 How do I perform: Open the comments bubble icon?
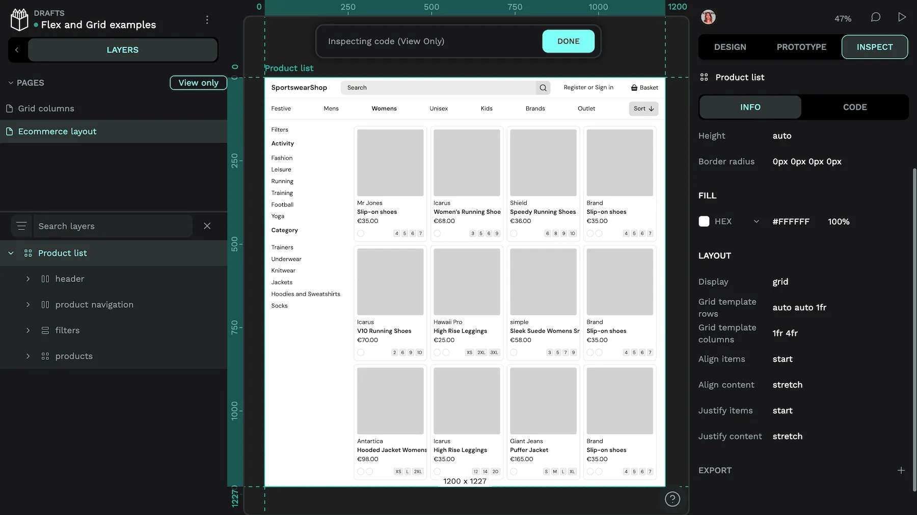(875, 17)
